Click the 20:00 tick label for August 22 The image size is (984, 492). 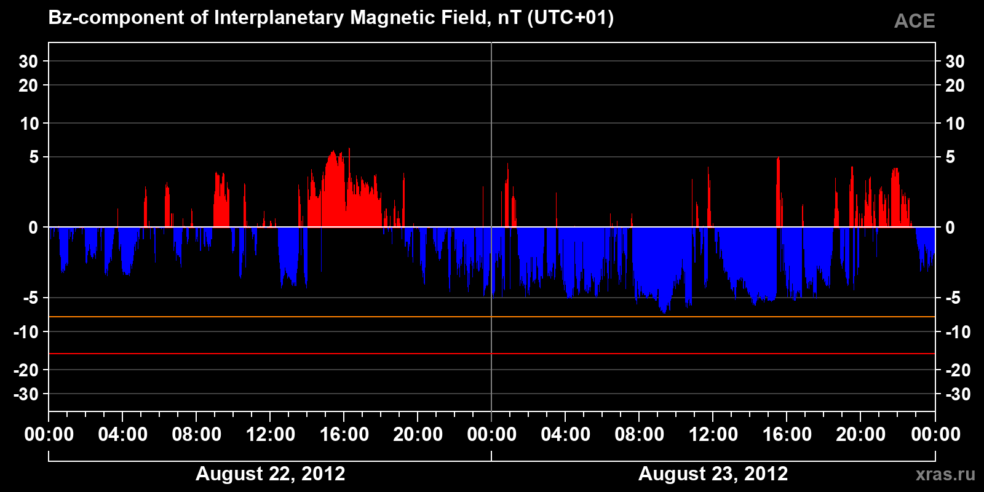(x=418, y=434)
